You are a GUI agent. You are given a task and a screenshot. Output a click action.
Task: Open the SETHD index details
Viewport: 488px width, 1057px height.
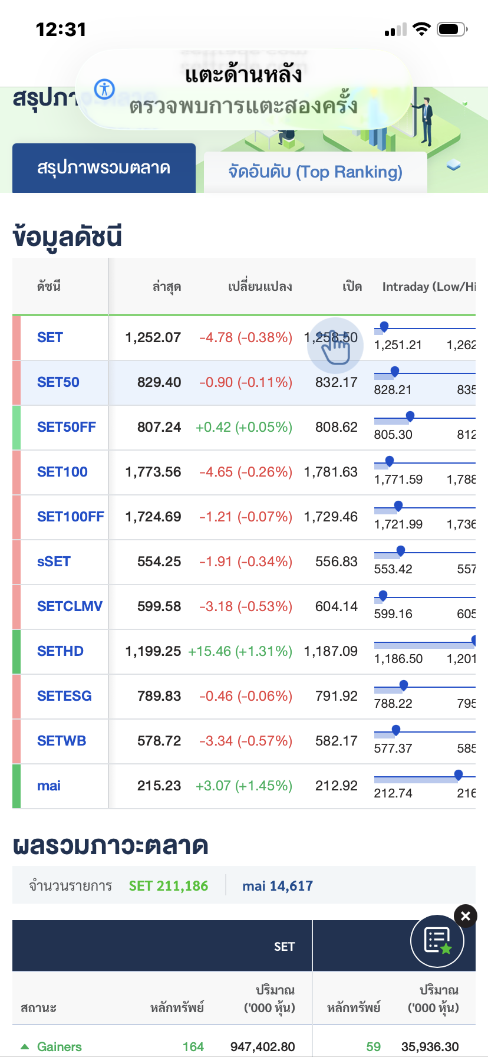60,651
